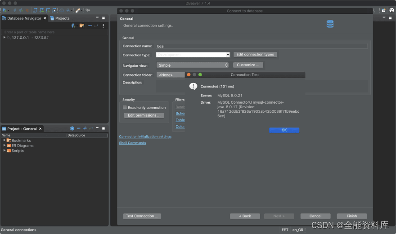Image resolution: width=396 pixels, height=234 pixels.
Task: Open the SQL Editor script icon
Action: point(36,10)
